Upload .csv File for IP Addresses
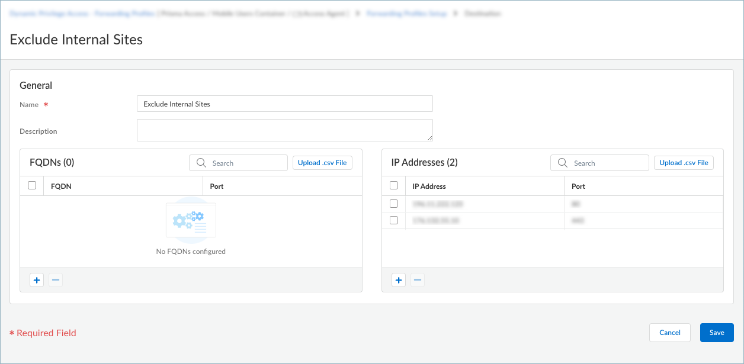The image size is (744, 364). 684,163
